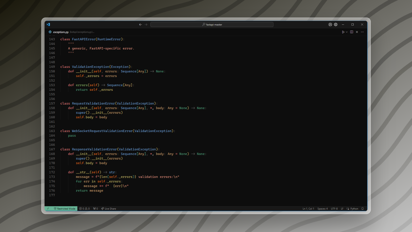Close the exceptions.py editor

point(357,32)
